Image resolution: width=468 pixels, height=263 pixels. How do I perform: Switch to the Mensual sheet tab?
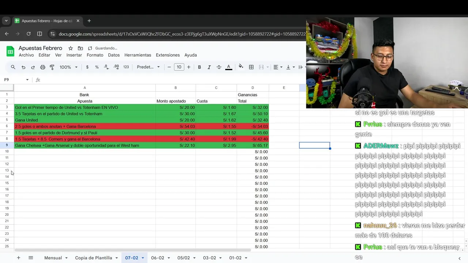53,258
